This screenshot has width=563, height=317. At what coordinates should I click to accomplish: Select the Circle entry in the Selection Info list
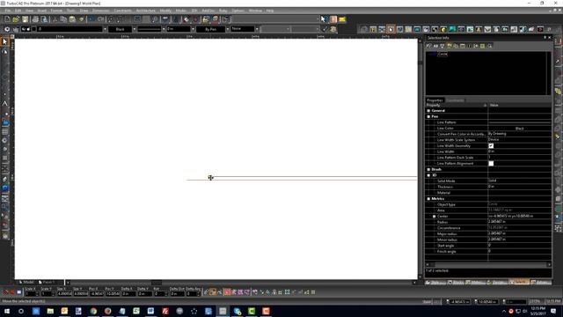click(442, 55)
